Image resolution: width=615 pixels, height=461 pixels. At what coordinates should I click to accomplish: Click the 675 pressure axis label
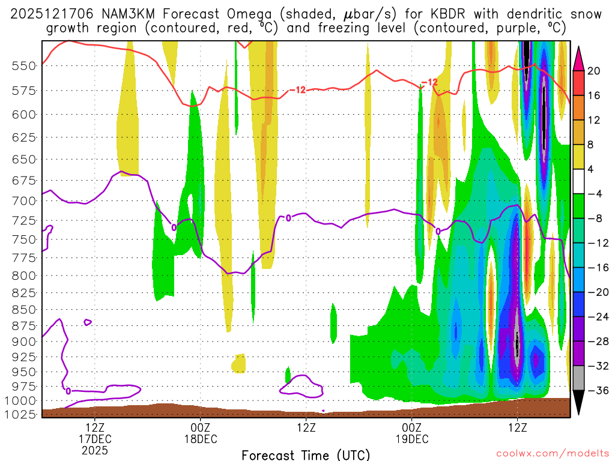pyautogui.click(x=24, y=181)
